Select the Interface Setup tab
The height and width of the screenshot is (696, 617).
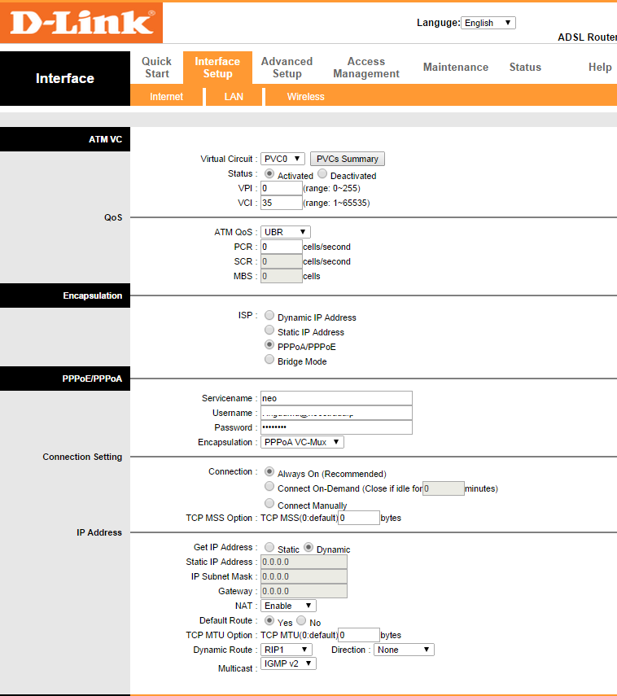(217, 68)
